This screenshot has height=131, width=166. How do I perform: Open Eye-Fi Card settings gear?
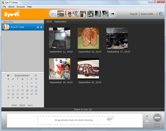(38, 27)
